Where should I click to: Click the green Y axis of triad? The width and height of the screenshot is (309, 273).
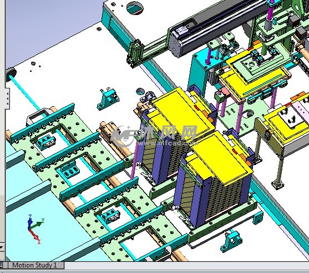(x=37, y=224)
